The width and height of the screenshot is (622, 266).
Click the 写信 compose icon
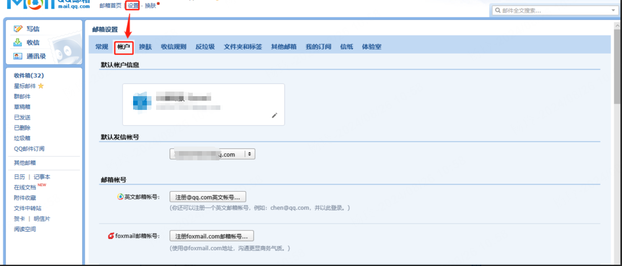18,29
